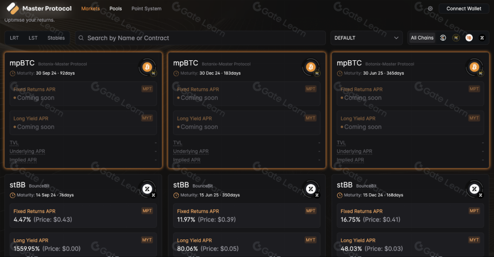The width and height of the screenshot is (494, 257).
Task: Click 'stBB' title on the 168days card
Action: pyautogui.click(x=344, y=185)
